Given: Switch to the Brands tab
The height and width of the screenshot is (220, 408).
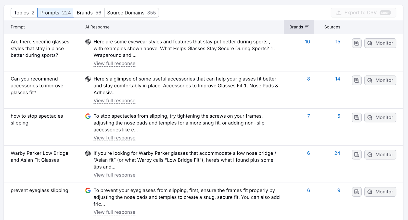Looking at the screenshot, I should 89,13.
